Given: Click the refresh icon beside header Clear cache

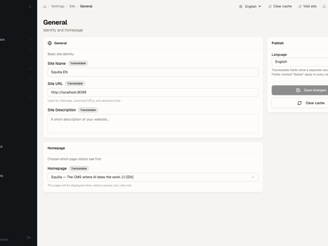Looking at the screenshot, I should coord(270,7).
